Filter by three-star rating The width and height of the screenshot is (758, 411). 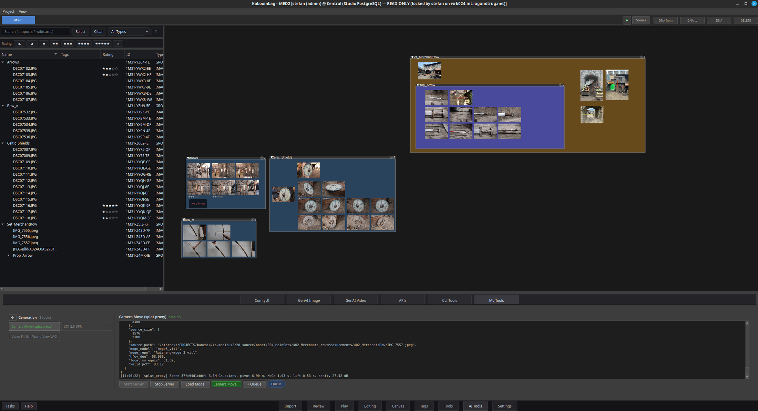(68, 44)
